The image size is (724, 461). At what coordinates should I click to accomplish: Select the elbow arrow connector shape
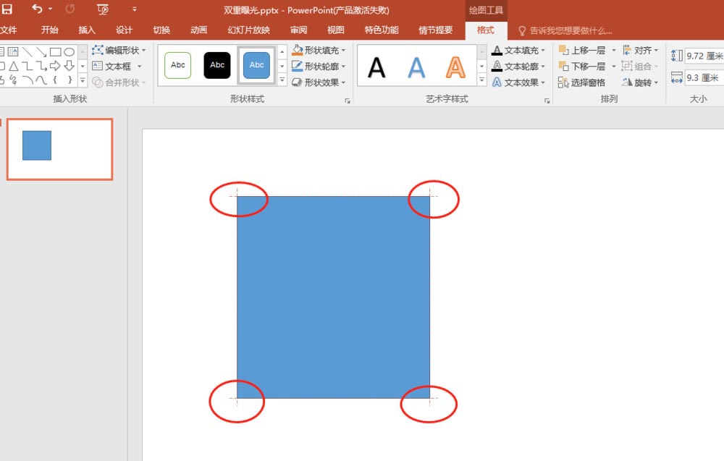click(41, 66)
